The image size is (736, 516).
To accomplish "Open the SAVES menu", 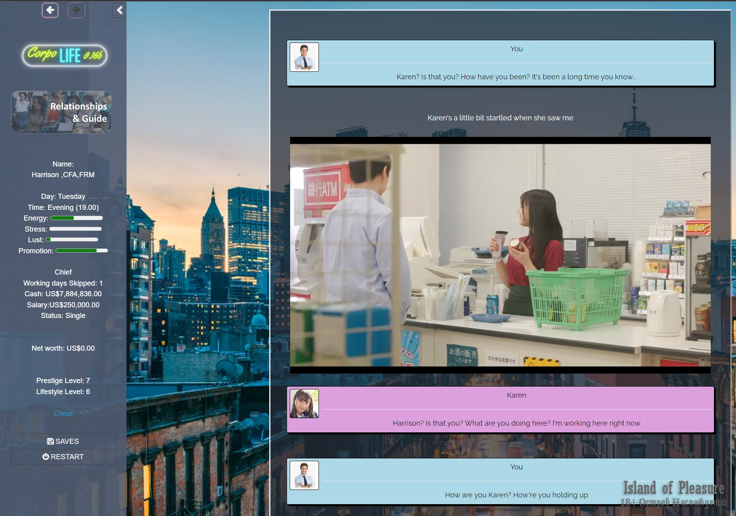I will click(63, 441).
